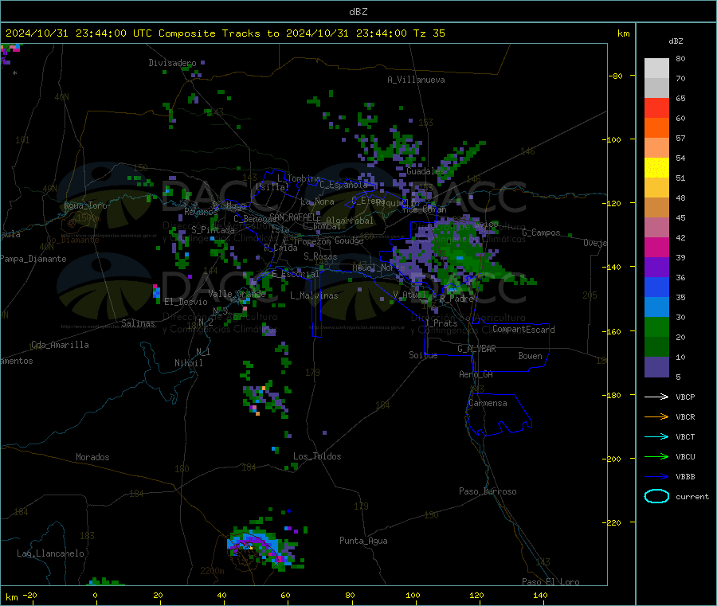
Task: Click the Cda_Amarilla location label
Action: click(60, 345)
